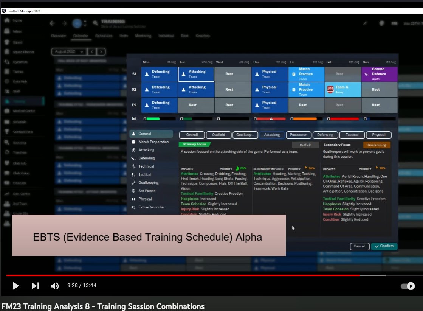Select the Possession filter button
The width and height of the screenshot is (423, 311).
coord(298,135)
